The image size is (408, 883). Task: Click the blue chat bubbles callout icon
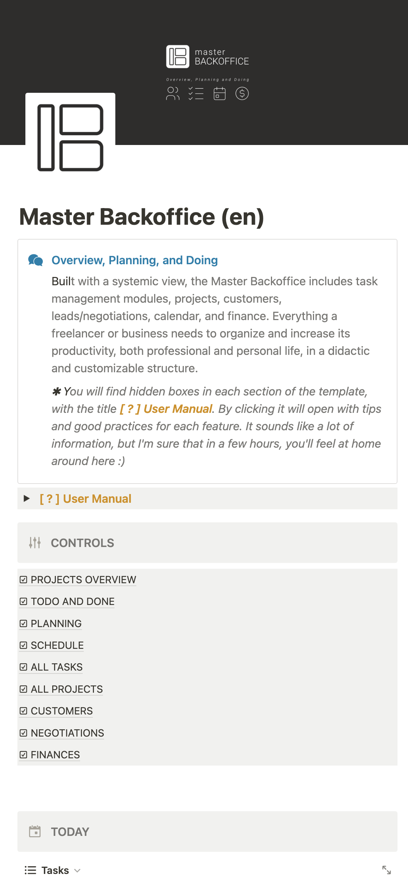point(36,260)
